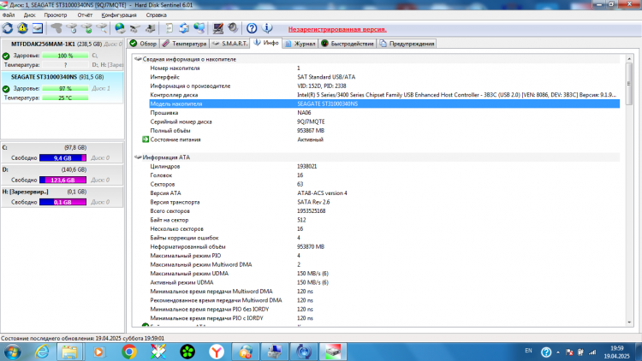The width and height of the screenshot is (642, 361).
Task: Switch to the Предупреждения tab
Action: point(407,44)
